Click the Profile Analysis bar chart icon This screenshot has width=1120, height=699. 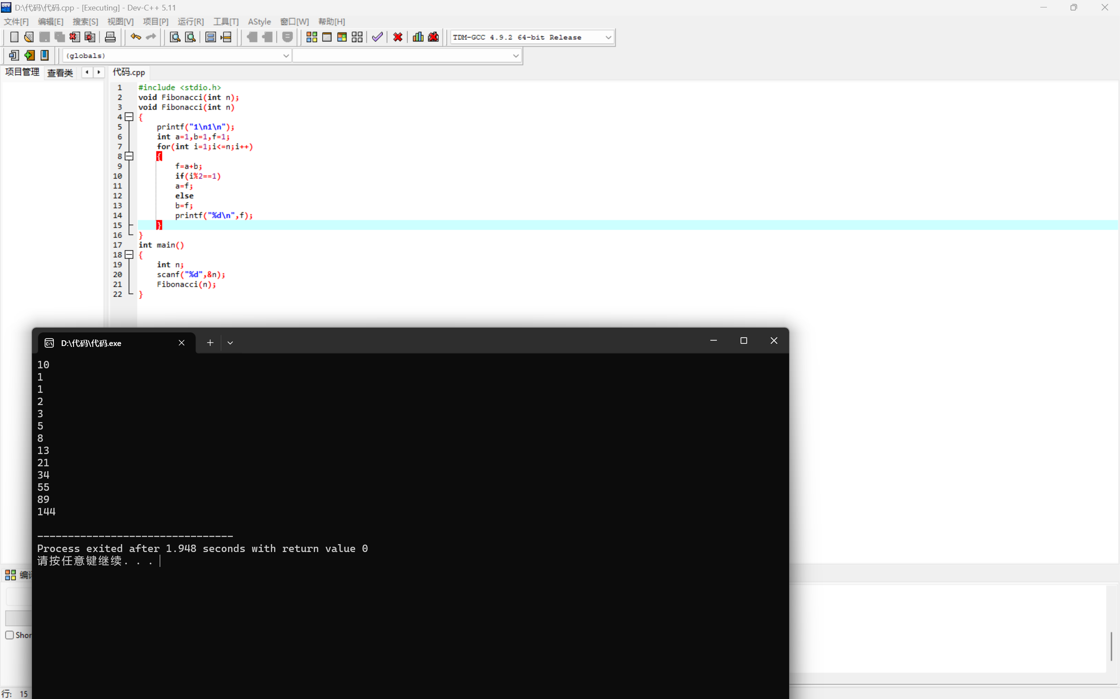pyautogui.click(x=418, y=37)
